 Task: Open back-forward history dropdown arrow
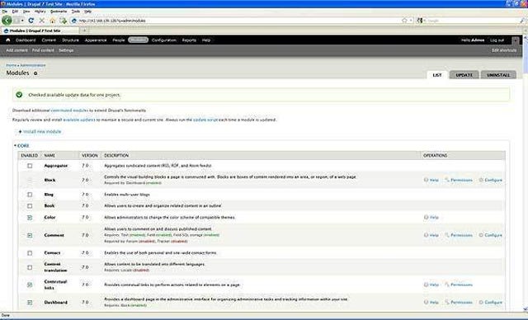coord(22,21)
